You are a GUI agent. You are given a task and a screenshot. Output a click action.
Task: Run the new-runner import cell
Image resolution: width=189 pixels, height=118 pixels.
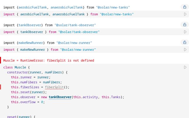pyautogui.click(x=185, y=50)
